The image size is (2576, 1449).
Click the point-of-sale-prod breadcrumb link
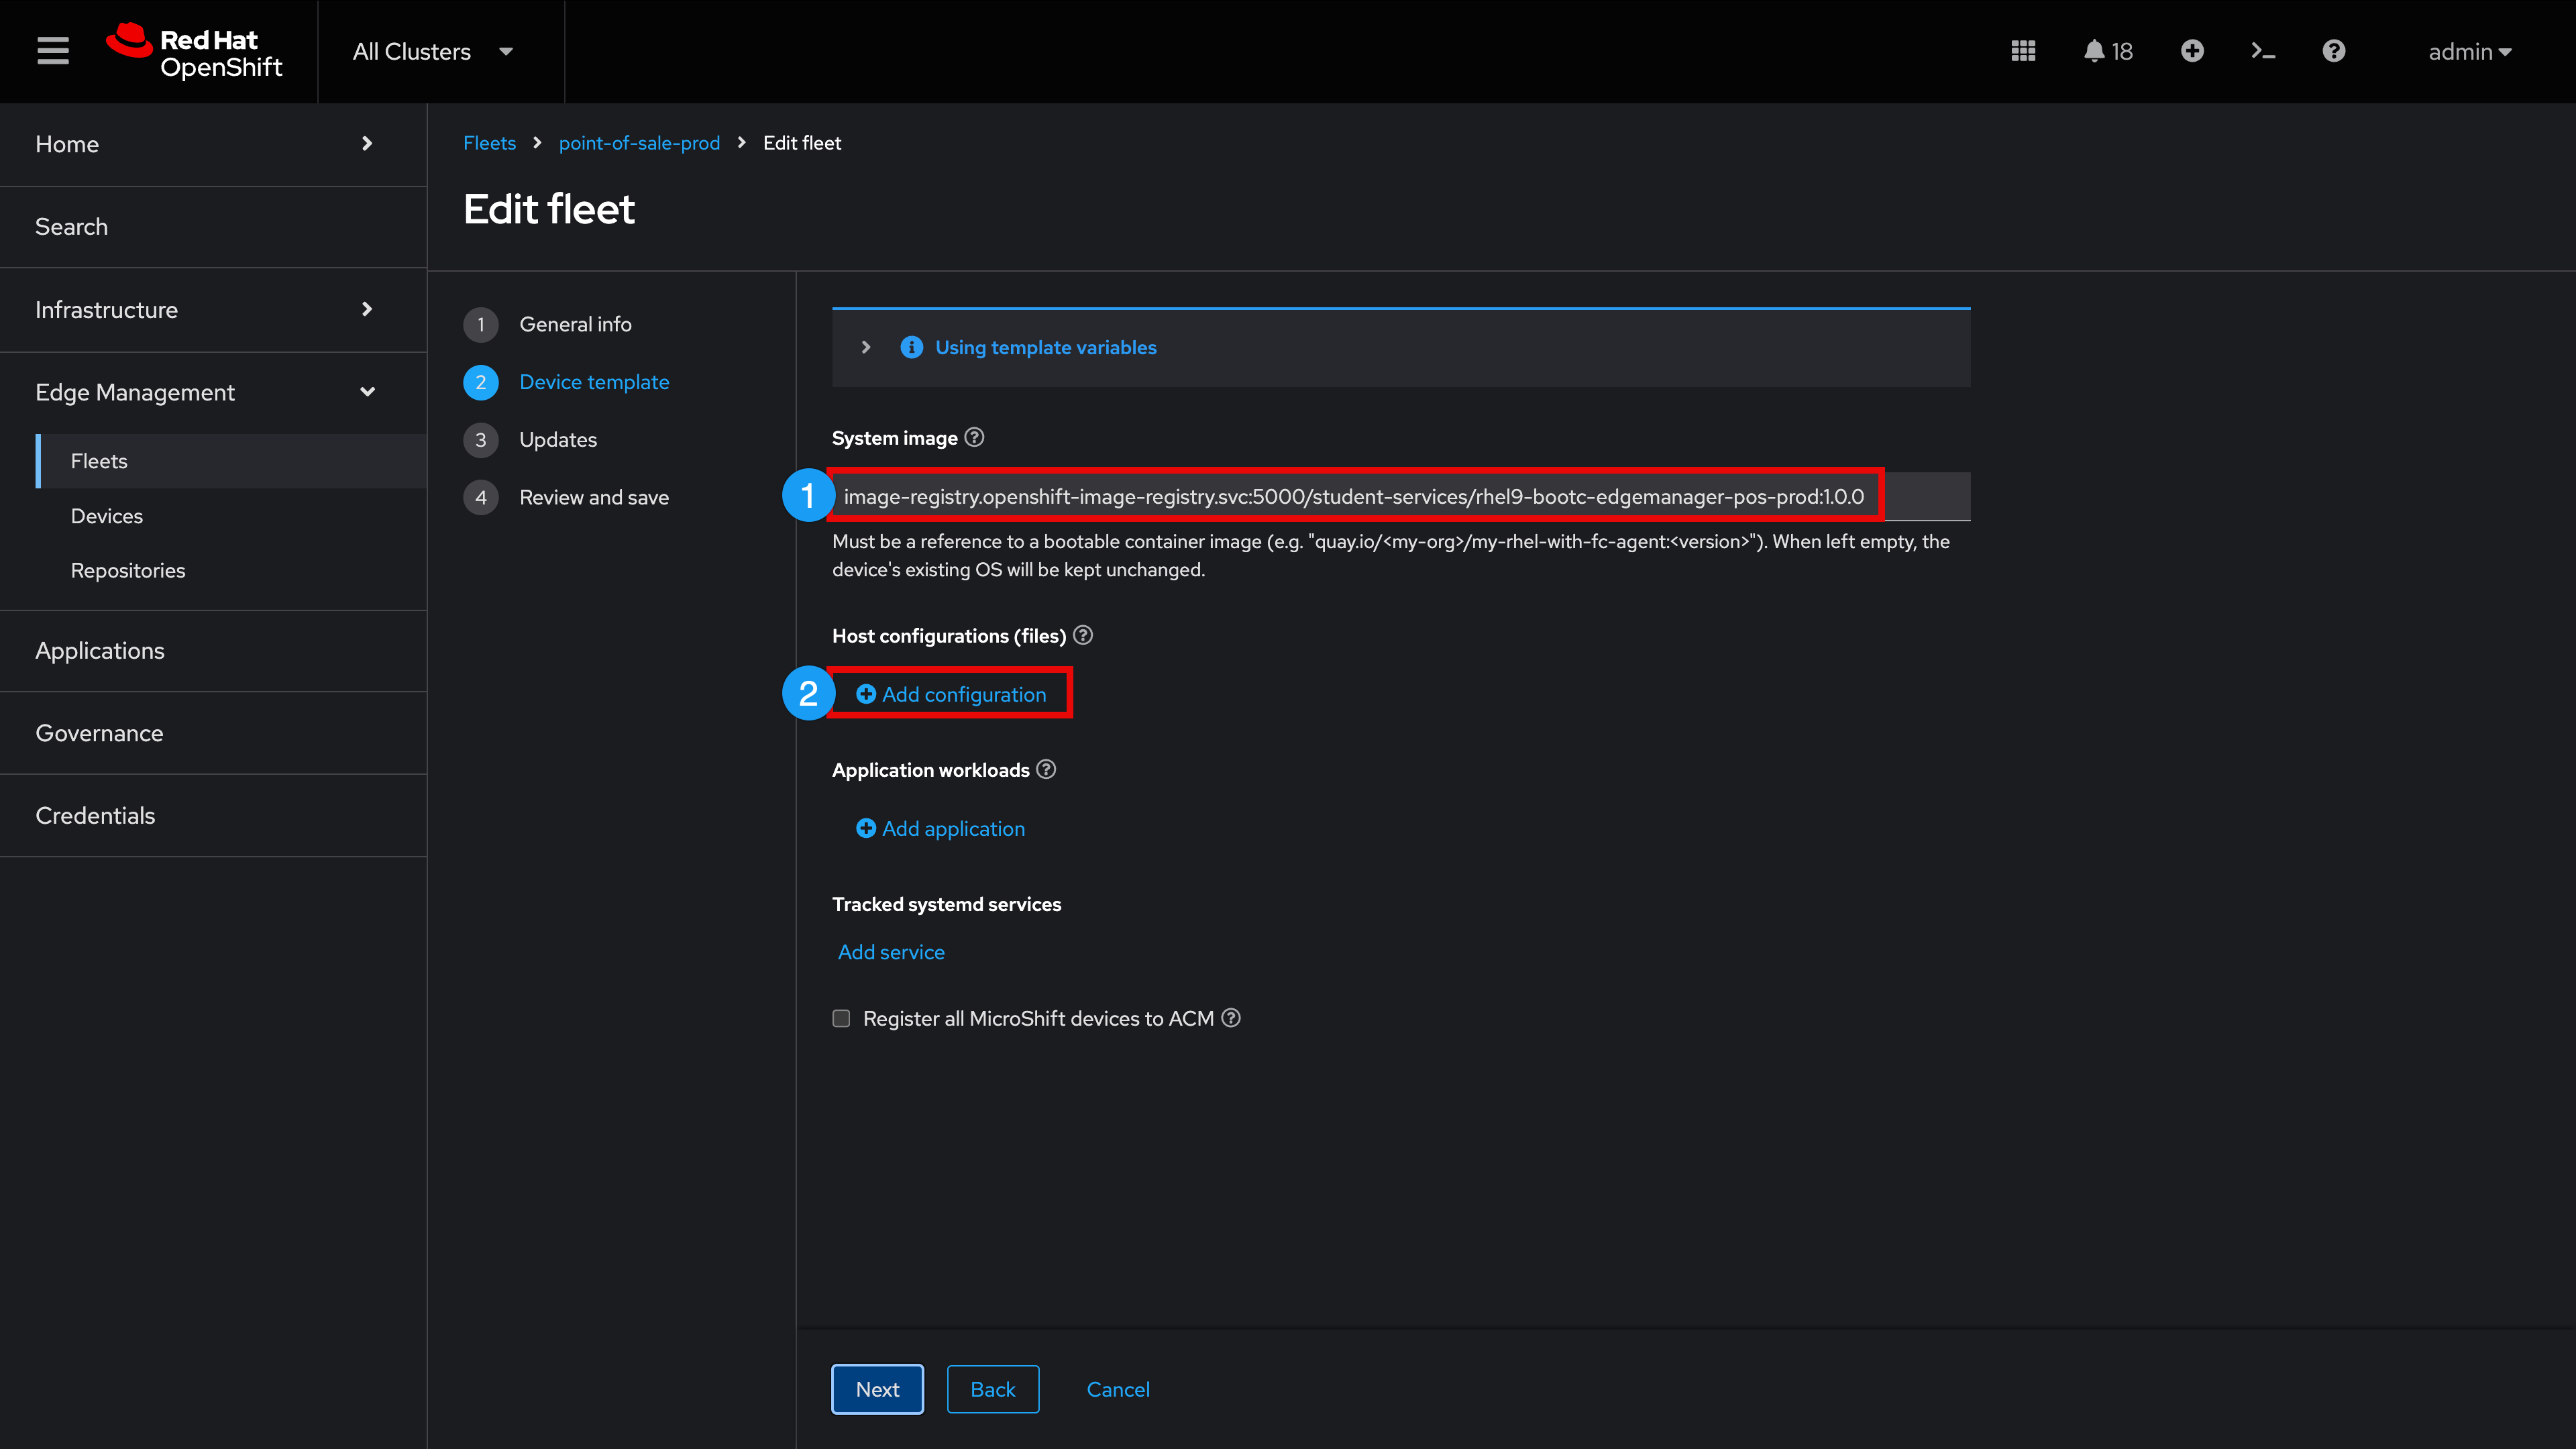(x=639, y=143)
